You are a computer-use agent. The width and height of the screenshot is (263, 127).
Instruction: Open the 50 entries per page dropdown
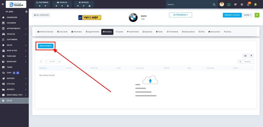[42, 62]
